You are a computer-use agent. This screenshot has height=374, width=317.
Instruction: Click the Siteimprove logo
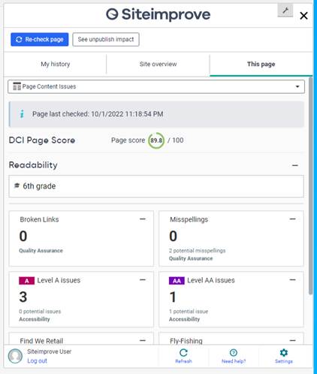point(158,14)
